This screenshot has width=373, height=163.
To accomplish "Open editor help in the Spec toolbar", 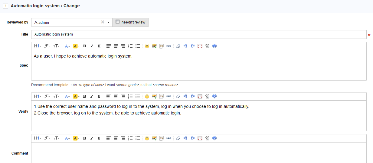I will click(214, 46).
